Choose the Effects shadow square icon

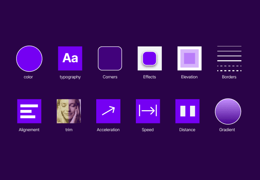coord(150,59)
